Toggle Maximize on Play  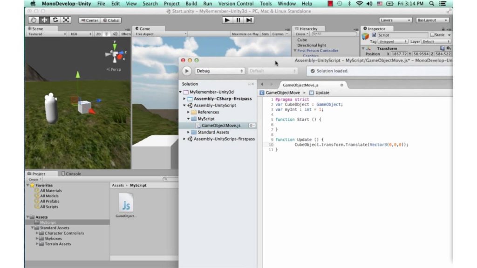click(x=245, y=34)
